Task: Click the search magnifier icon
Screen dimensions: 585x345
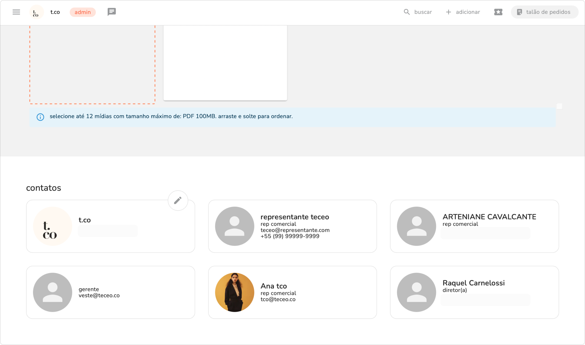Action: point(406,12)
